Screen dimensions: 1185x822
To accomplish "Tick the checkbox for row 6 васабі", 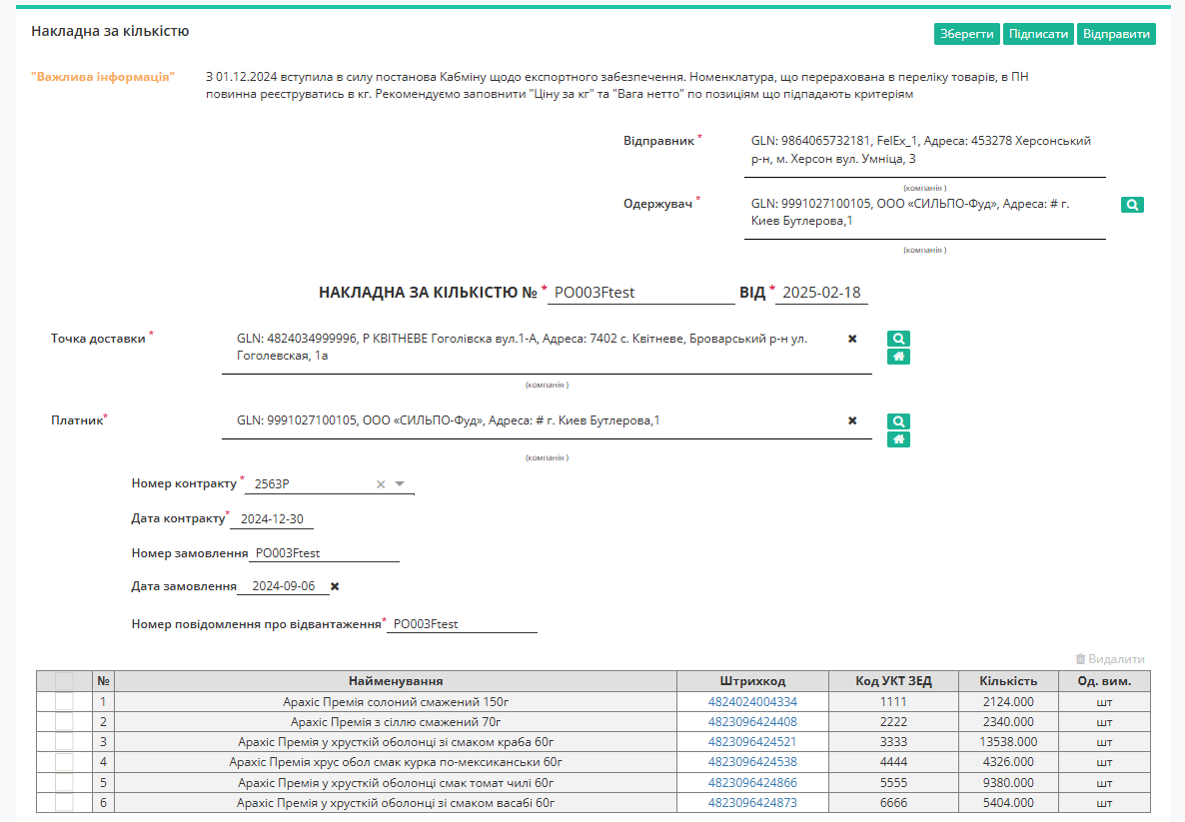I will 64,802.
